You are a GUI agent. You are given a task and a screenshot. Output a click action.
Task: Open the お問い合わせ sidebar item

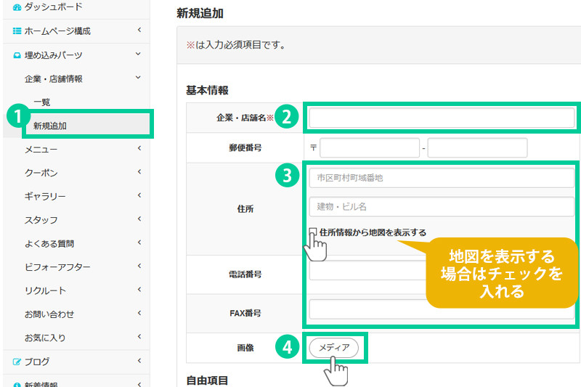click(x=73, y=314)
